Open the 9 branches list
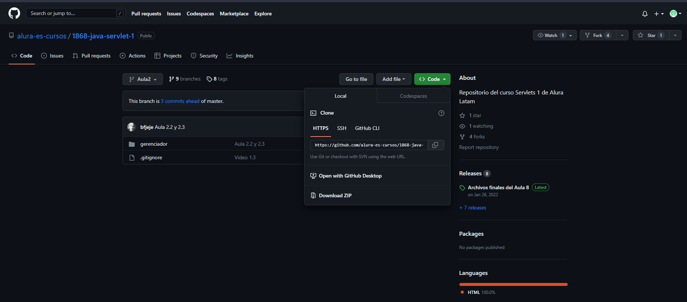 tap(185, 79)
